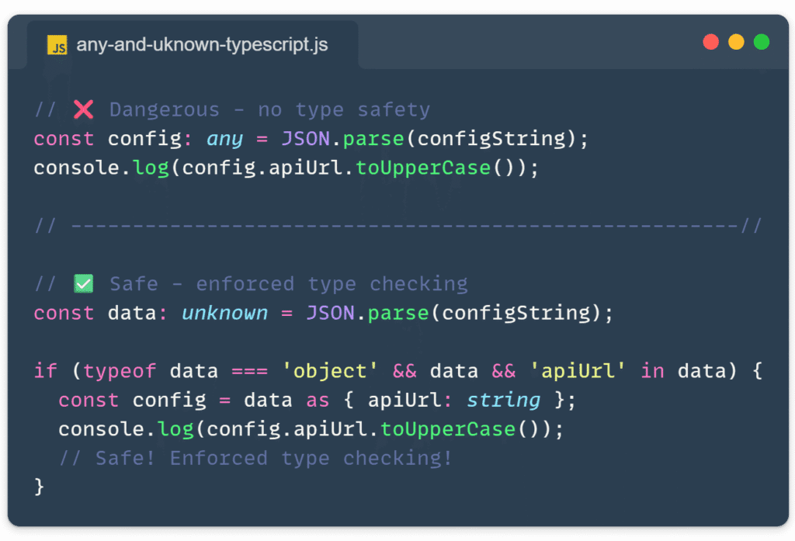Click the 'object' string literal
The width and height of the screenshot is (795, 541).
pyautogui.click(x=330, y=371)
